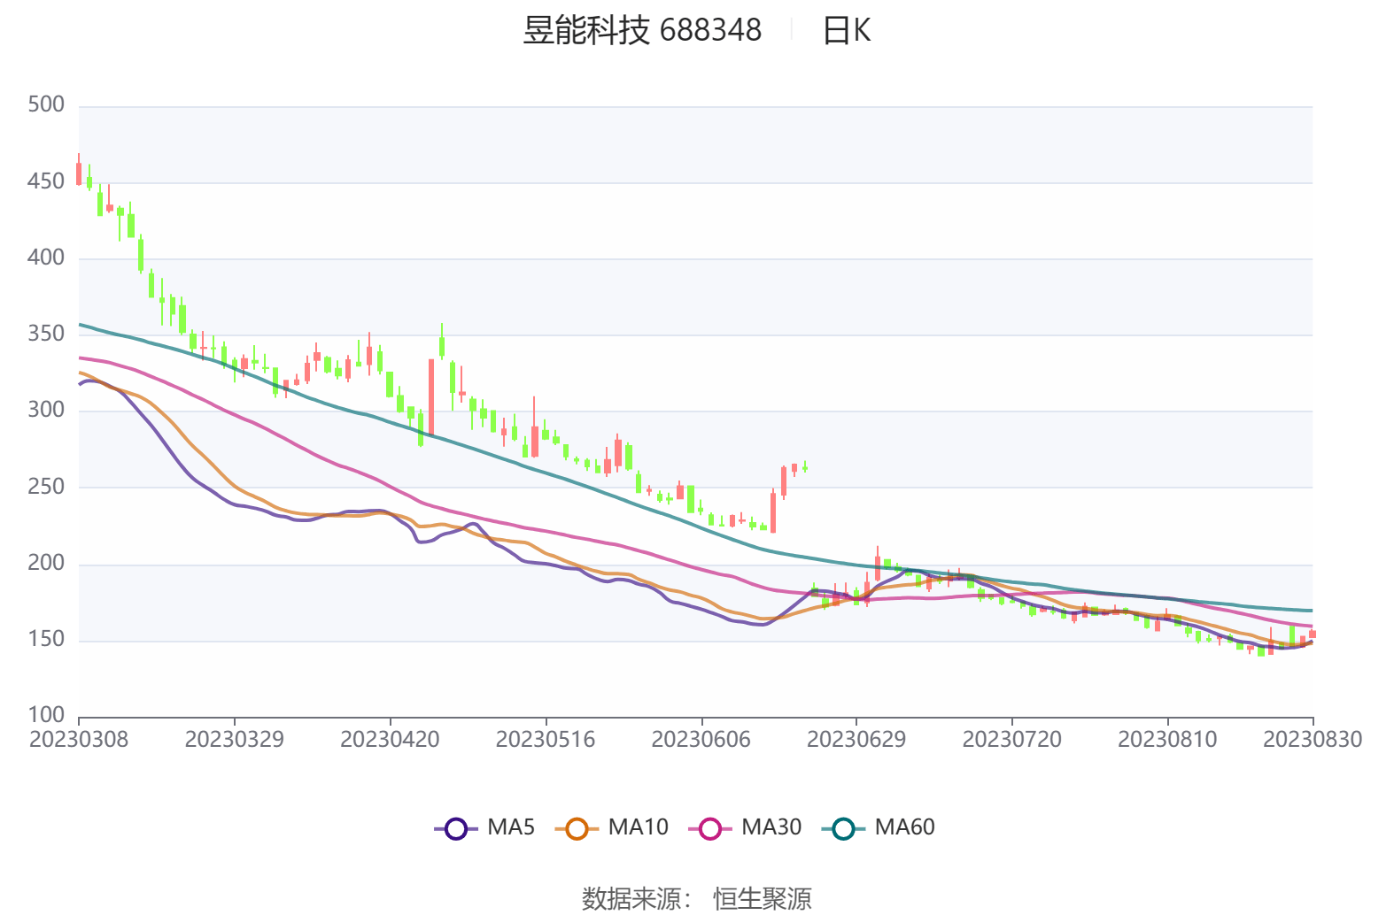The image size is (1394, 915).
Task: Click the 20230420 date axis label
Action: 390,739
